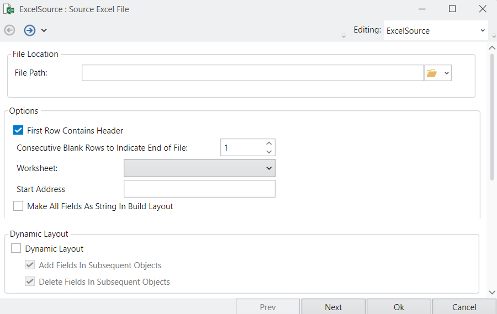The image size is (497, 314).
Task: Click the up arrow of Consecutive Blank Rows
Action: [x=269, y=143]
